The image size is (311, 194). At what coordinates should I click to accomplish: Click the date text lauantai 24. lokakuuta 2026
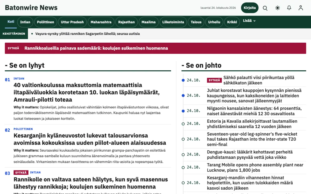coord(218,8)
